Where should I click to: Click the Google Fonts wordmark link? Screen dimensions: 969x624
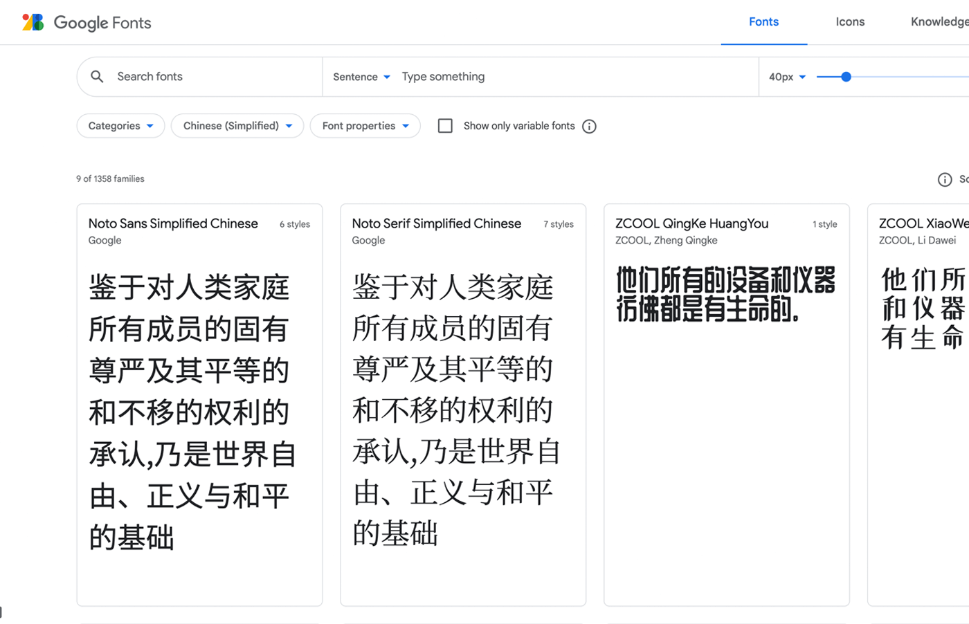102,23
